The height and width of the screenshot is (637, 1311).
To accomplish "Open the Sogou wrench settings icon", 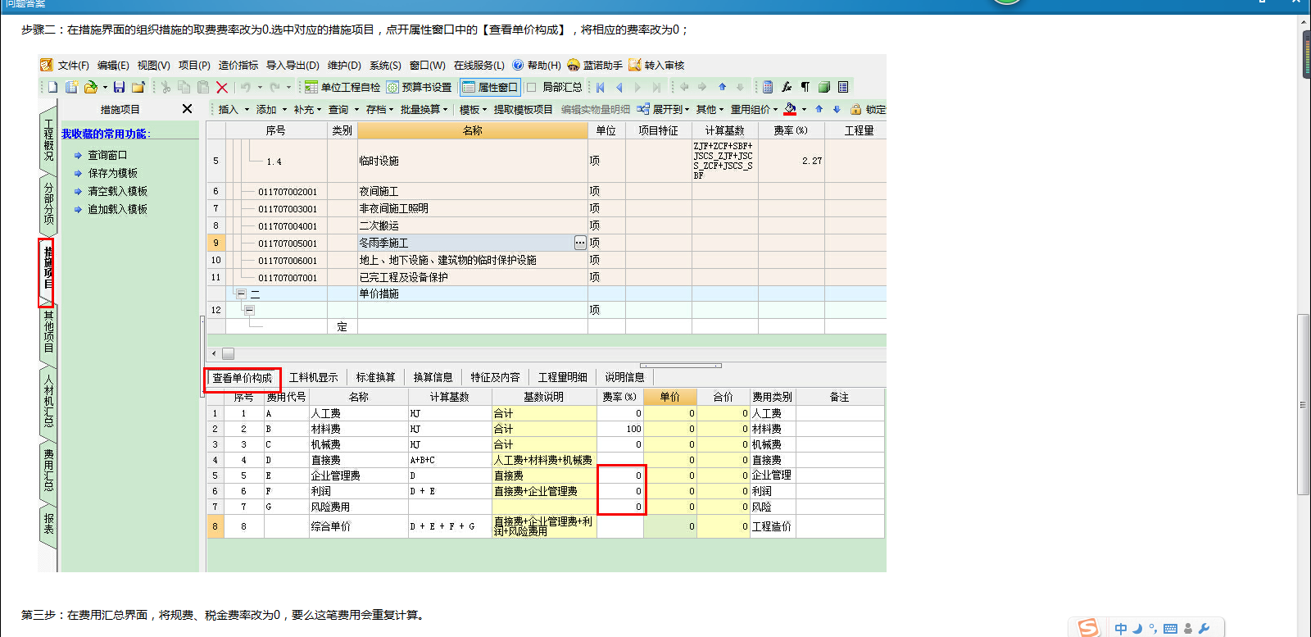I will coord(1204,629).
